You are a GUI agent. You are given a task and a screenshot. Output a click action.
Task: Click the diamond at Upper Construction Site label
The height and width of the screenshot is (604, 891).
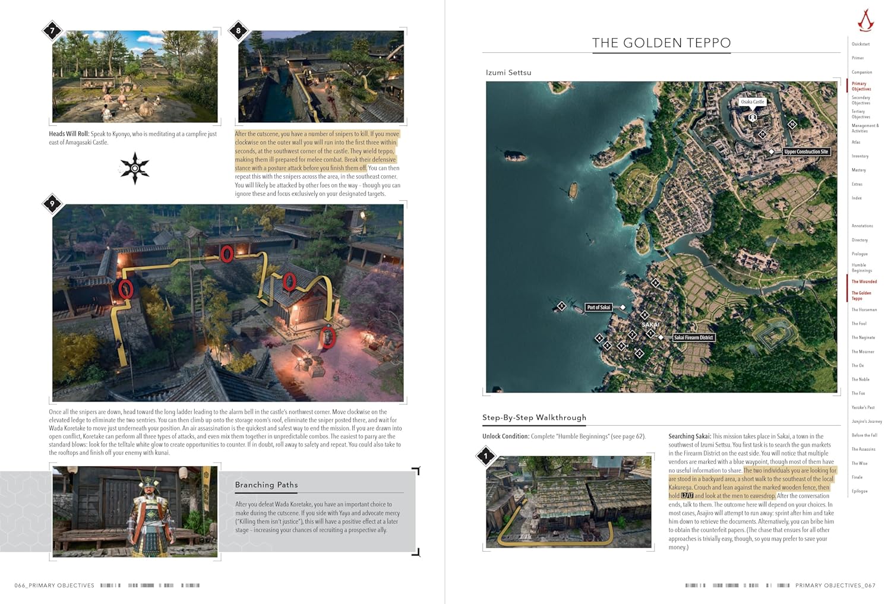pos(772,152)
